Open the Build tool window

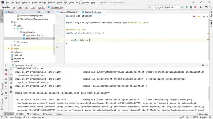point(59,114)
